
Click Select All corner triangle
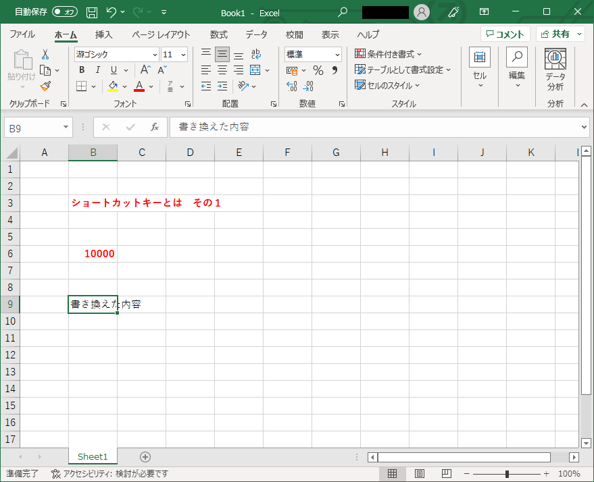coord(11,153)
